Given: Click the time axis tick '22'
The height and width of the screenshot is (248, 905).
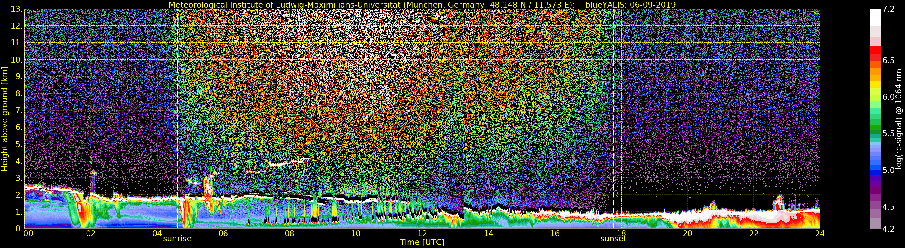Looking at the screenshot, I should tap(754, 234).
